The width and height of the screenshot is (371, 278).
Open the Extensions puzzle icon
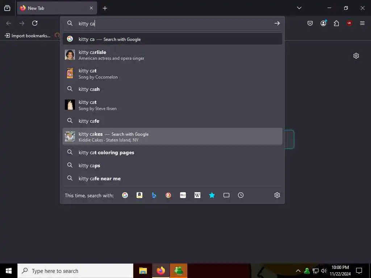point(336,23)
